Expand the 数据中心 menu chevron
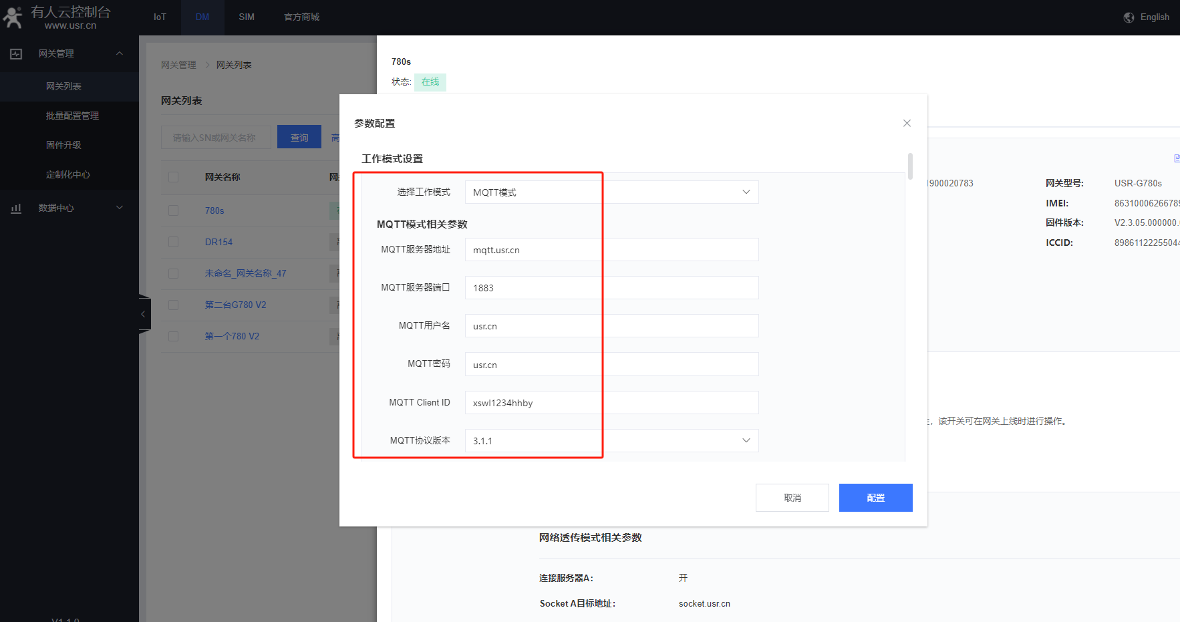 click(120, 208)
